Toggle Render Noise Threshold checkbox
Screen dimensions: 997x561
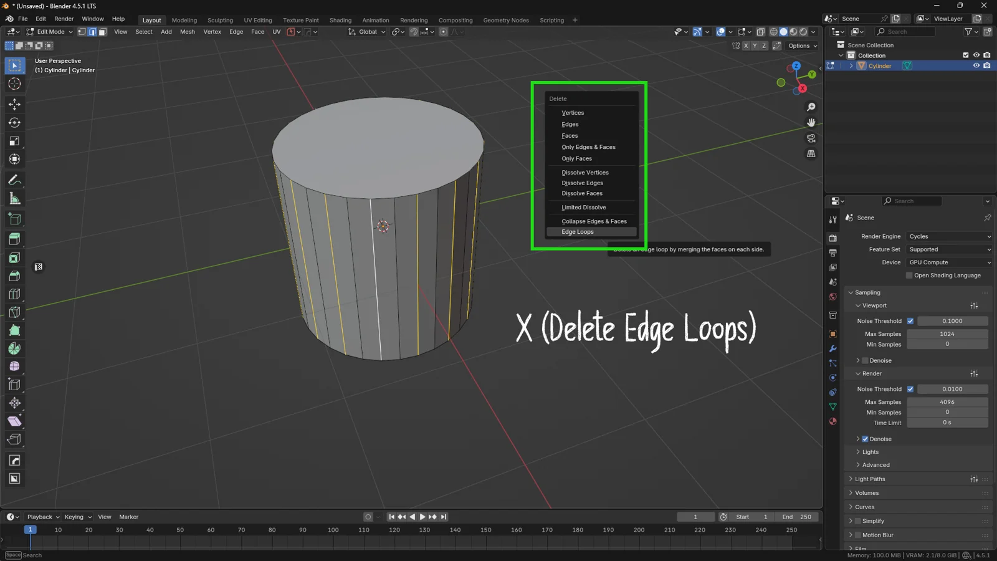point(910,389)
